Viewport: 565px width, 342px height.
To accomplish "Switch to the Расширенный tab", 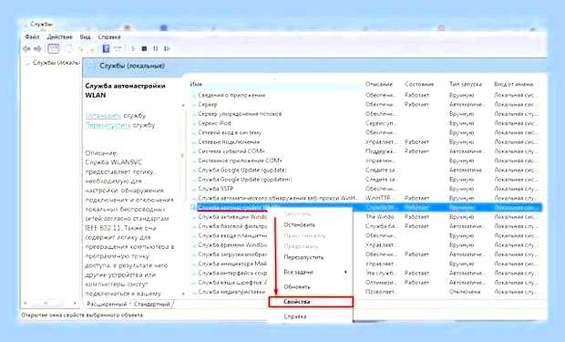I will 107,304.
